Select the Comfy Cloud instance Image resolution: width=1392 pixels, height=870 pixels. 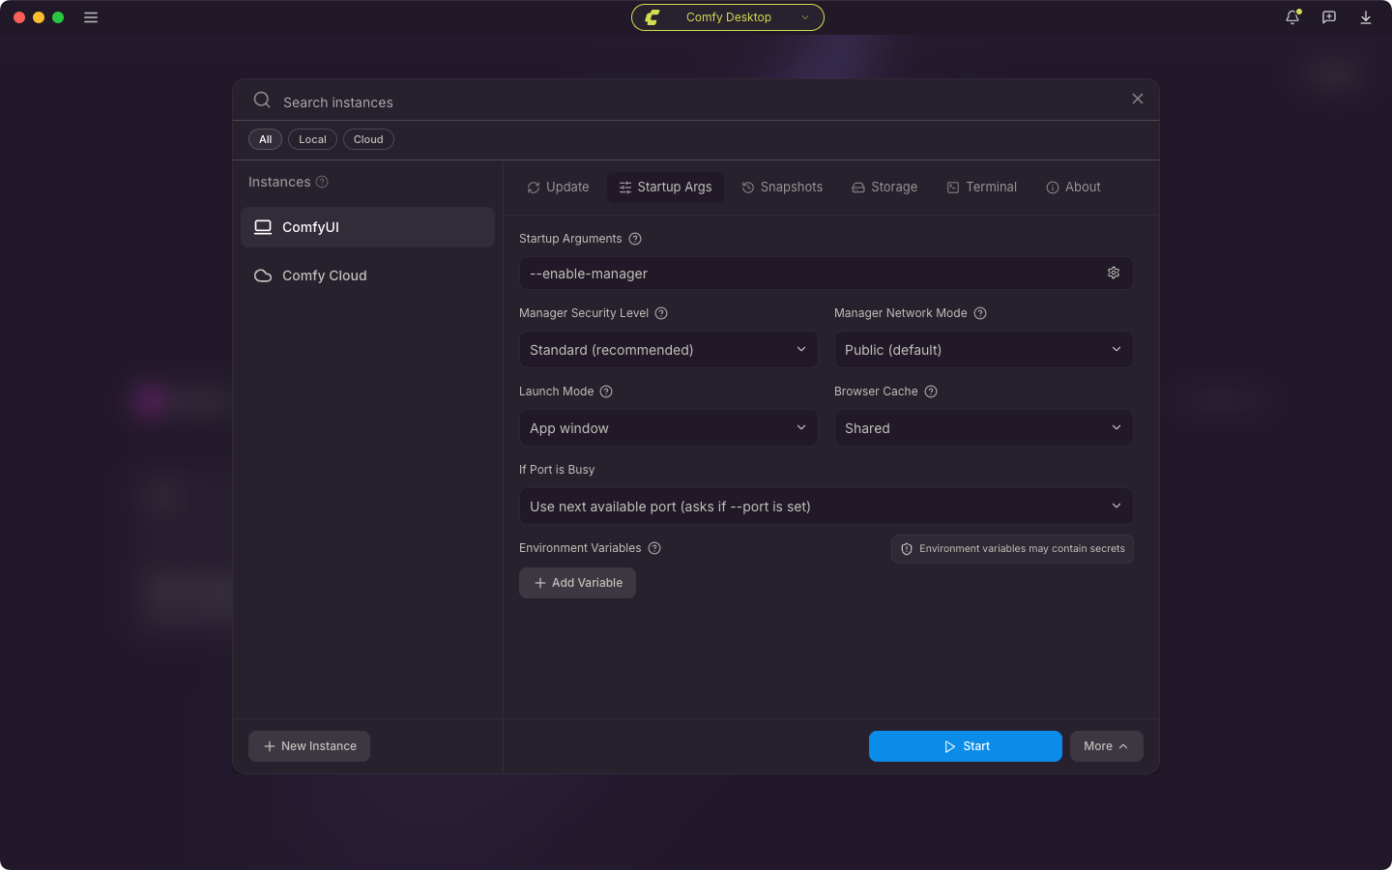tap(367, 275)
